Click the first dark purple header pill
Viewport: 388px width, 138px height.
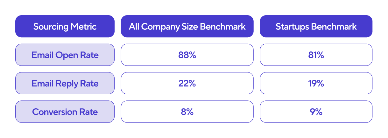point(65,26)
